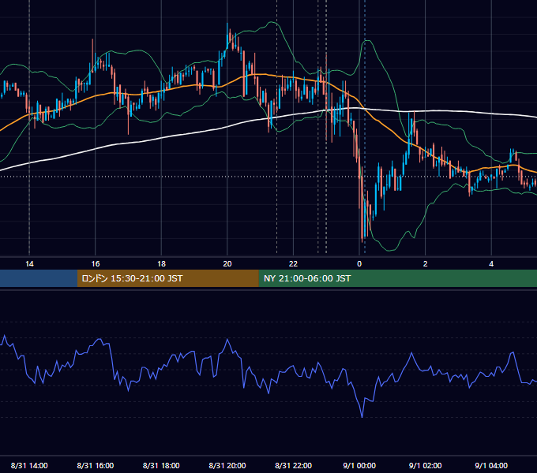Screen dimensions: 537x473
Task: Click the 22 hour axis label
Action: [293, 264]
